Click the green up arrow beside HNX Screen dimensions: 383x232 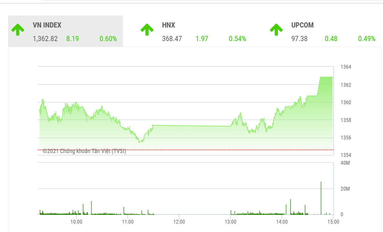click(x=147, y=30)
